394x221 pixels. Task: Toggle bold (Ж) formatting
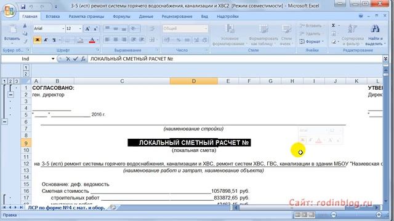tap(38, 40)
